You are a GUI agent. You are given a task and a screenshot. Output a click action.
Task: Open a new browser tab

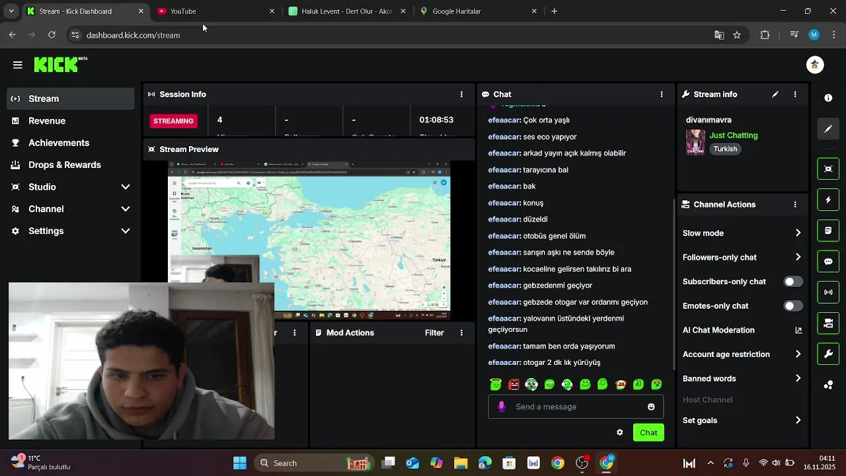(x=555, y=11)
